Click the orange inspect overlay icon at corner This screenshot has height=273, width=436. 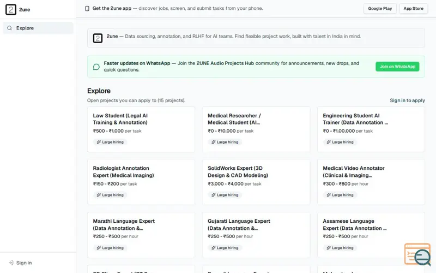click(x=418, y=254)
